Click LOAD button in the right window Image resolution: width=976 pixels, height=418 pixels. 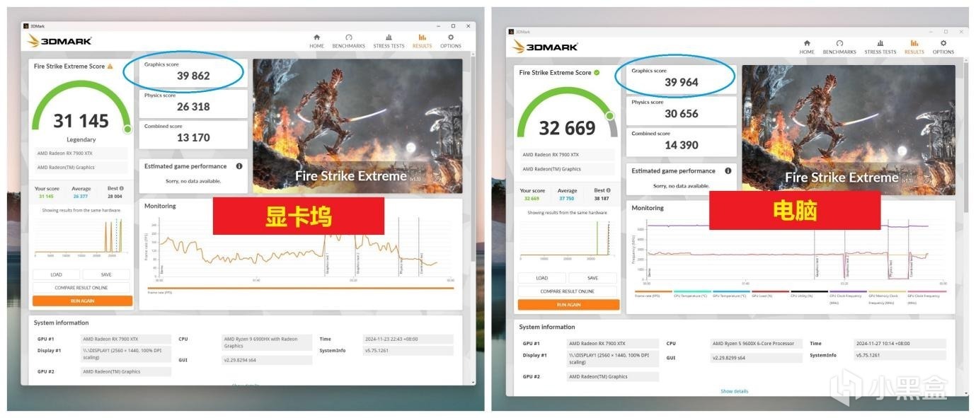pyautogui.click(x=542, y=278)
